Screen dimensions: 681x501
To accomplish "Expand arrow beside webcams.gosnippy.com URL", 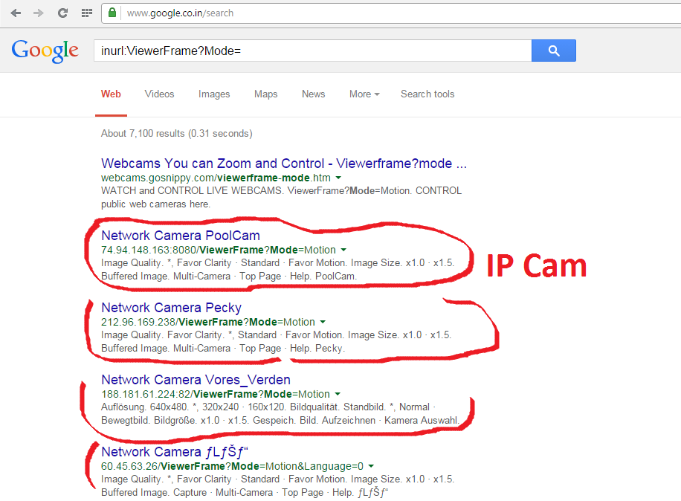I will pyautogui.click(x=338, y=178).
